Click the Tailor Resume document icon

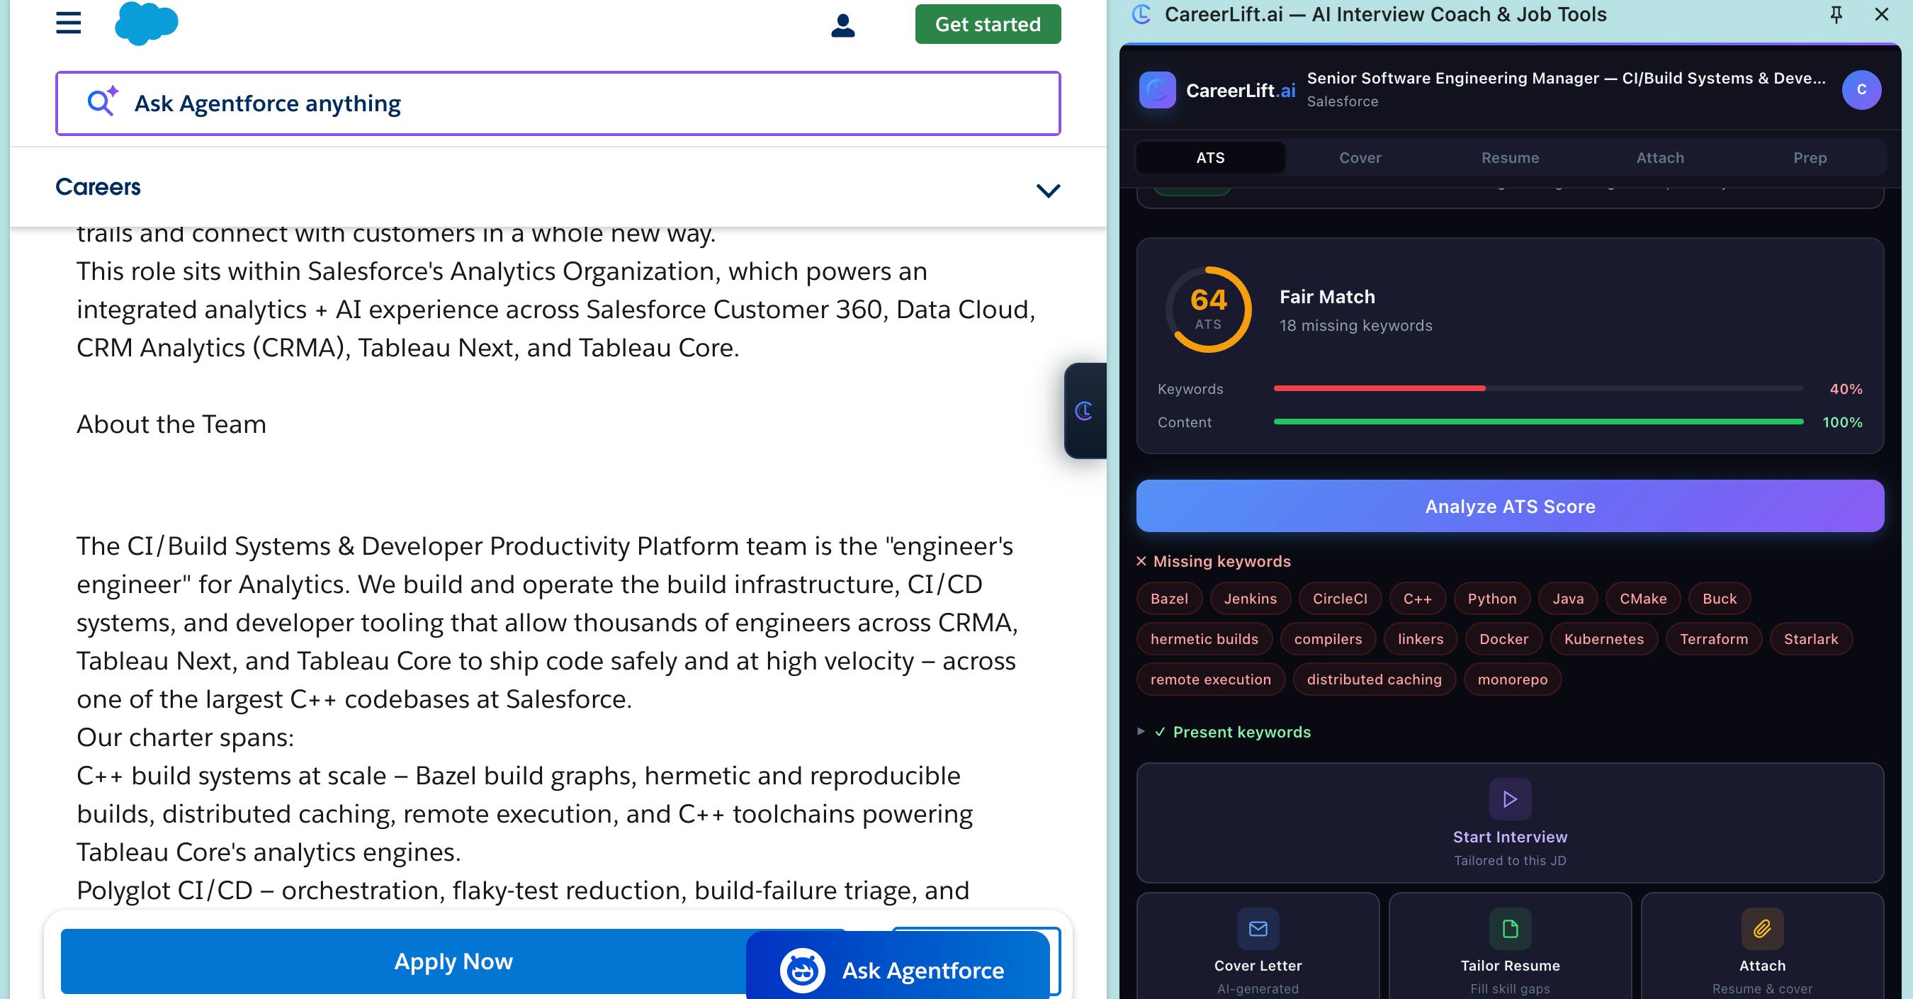coord(1510,928)
